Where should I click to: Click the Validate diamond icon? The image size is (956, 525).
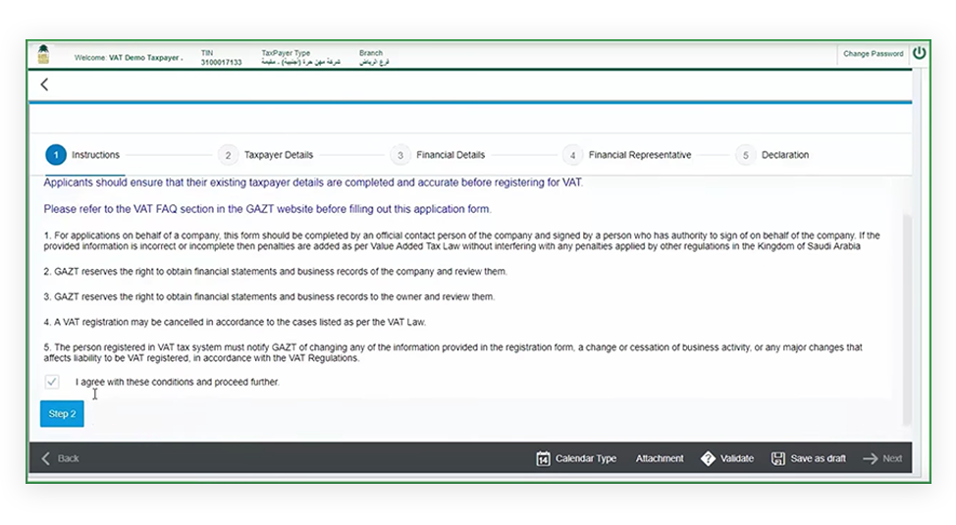coord(708,458)
